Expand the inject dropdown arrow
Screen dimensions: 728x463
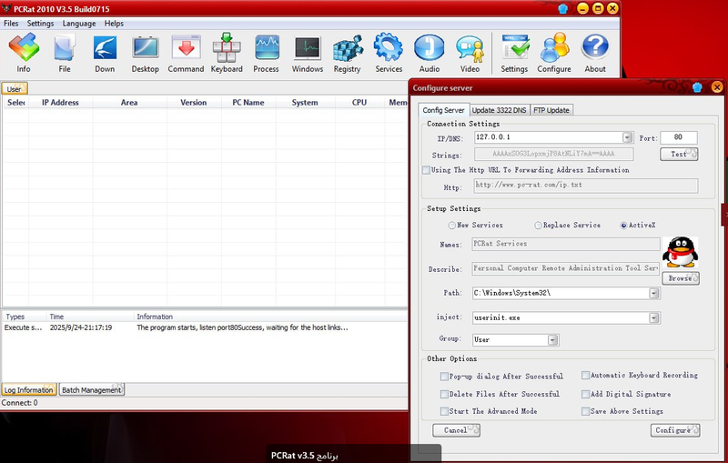click(653, 317)
